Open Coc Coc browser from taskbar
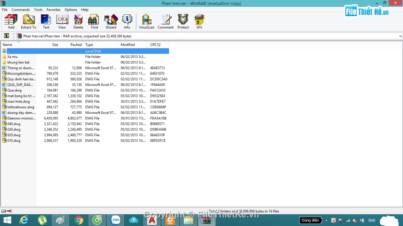Viewport: 403px width, 226px height. point(97,220)
